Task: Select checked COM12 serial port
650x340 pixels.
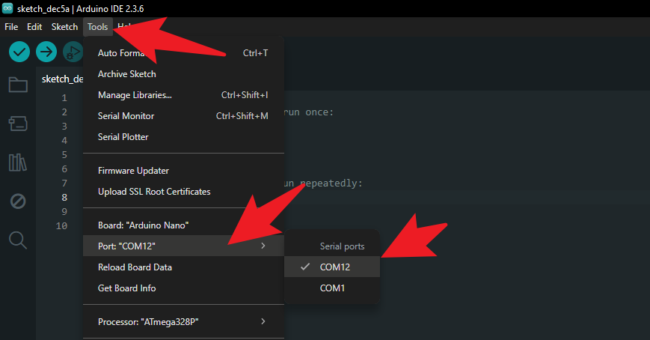Action: [x=332, y=267]
